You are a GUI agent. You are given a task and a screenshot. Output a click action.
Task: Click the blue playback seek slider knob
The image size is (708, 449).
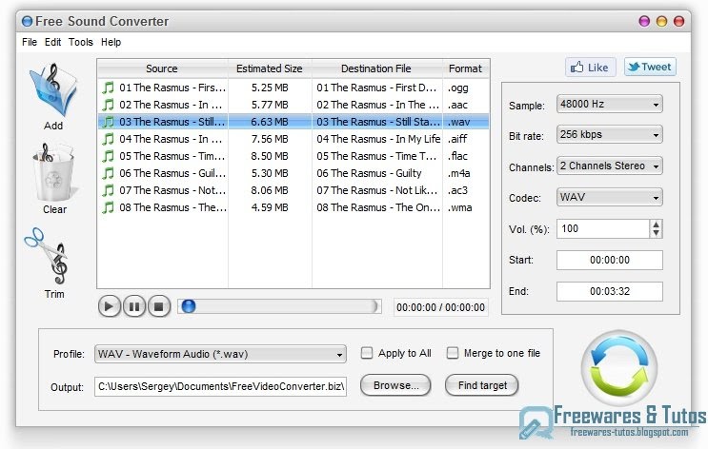189,306
